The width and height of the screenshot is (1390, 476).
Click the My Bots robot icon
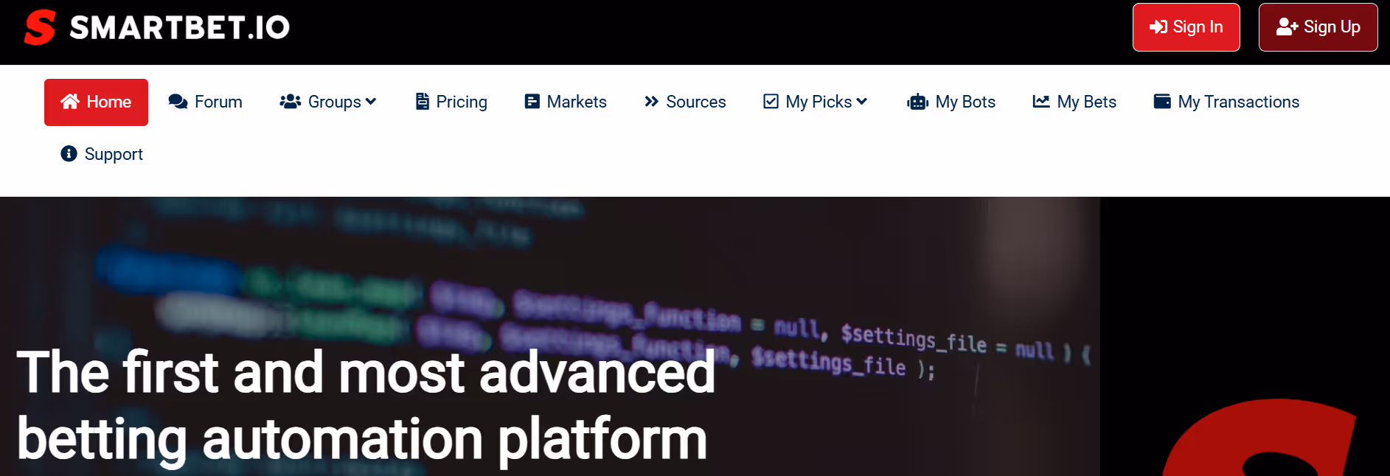click(x=917, y=102)
